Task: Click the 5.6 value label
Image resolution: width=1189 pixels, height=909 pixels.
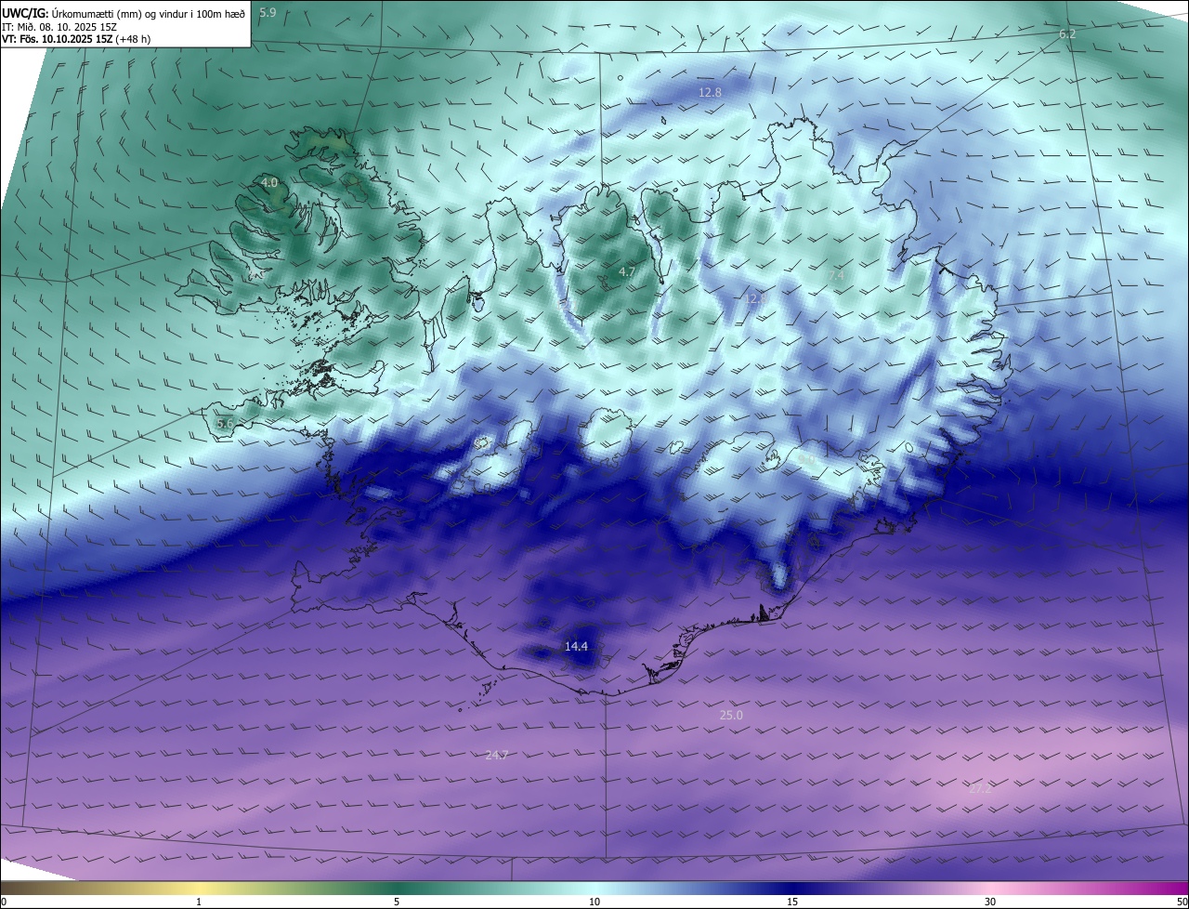Action: click(224, 423)
